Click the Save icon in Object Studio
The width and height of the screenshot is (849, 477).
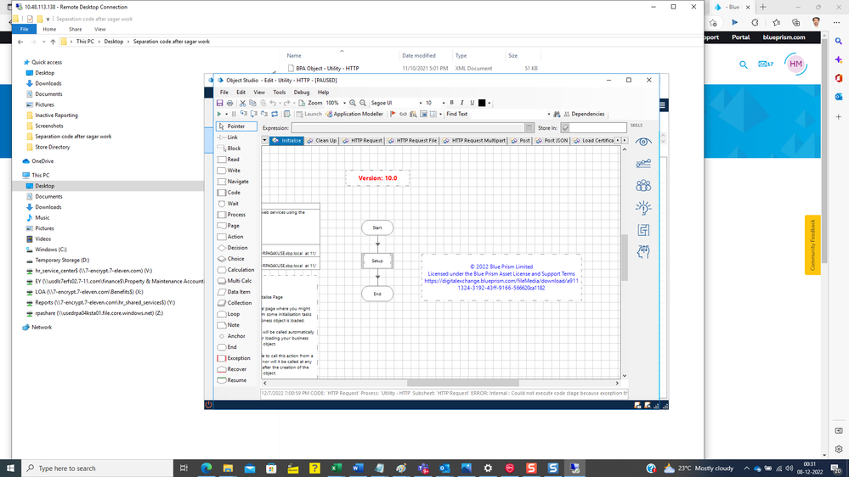[219, 103]
